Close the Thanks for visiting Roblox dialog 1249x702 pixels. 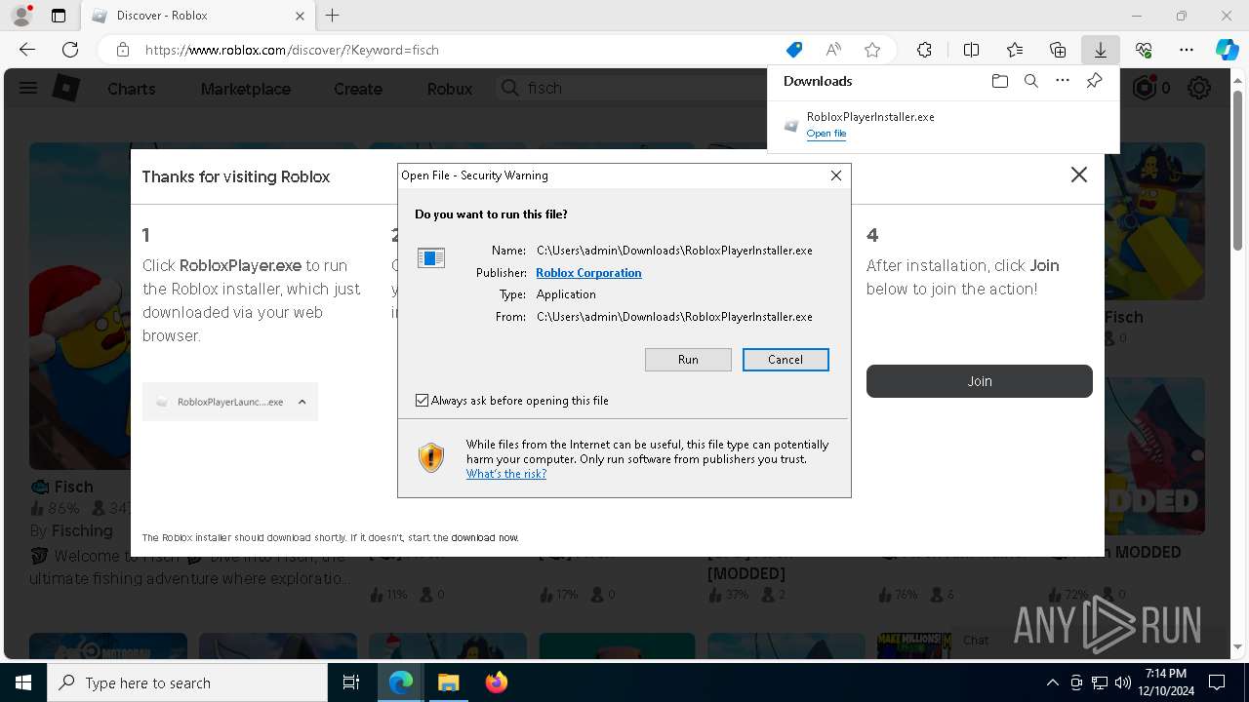click(x=1078, y=175)
